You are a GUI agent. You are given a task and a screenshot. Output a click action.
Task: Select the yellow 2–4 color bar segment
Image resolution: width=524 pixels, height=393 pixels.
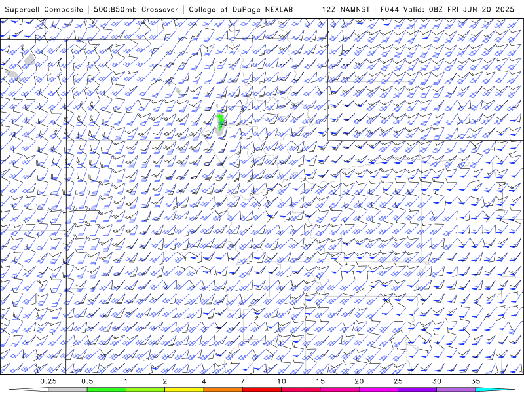[x=184, y=390]
